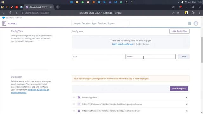Reload the page
Viewport: 203px width, 114px height.
tap(16, 13)
